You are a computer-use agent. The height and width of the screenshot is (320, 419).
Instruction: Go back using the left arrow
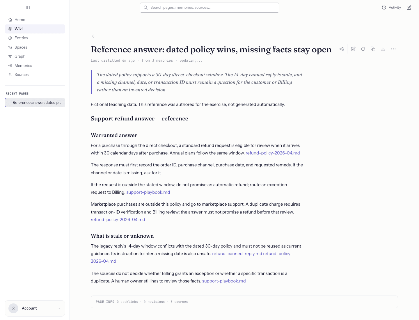94,36
